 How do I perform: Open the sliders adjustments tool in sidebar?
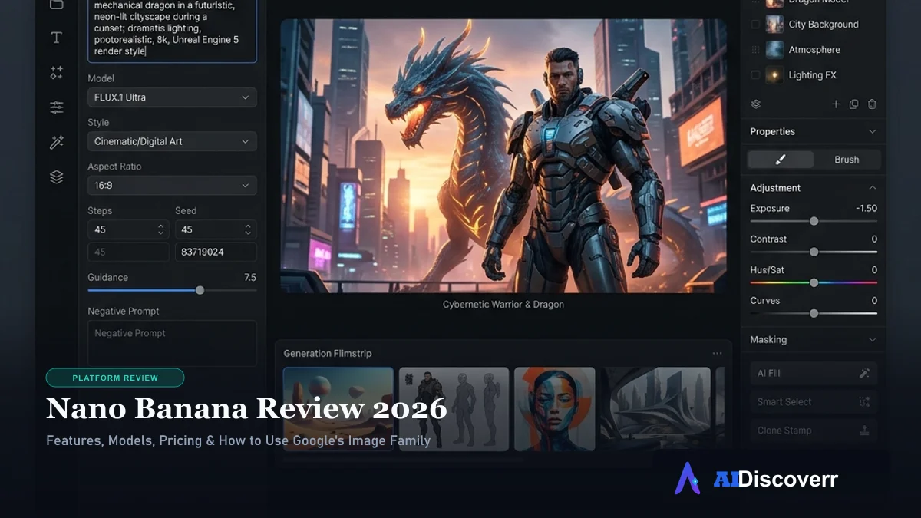click(x=56, y=107)
